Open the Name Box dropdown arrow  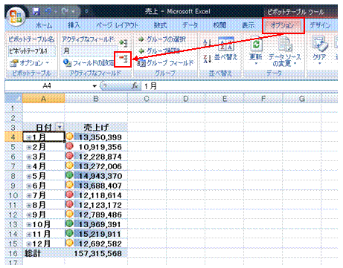(x=94, y=86)
